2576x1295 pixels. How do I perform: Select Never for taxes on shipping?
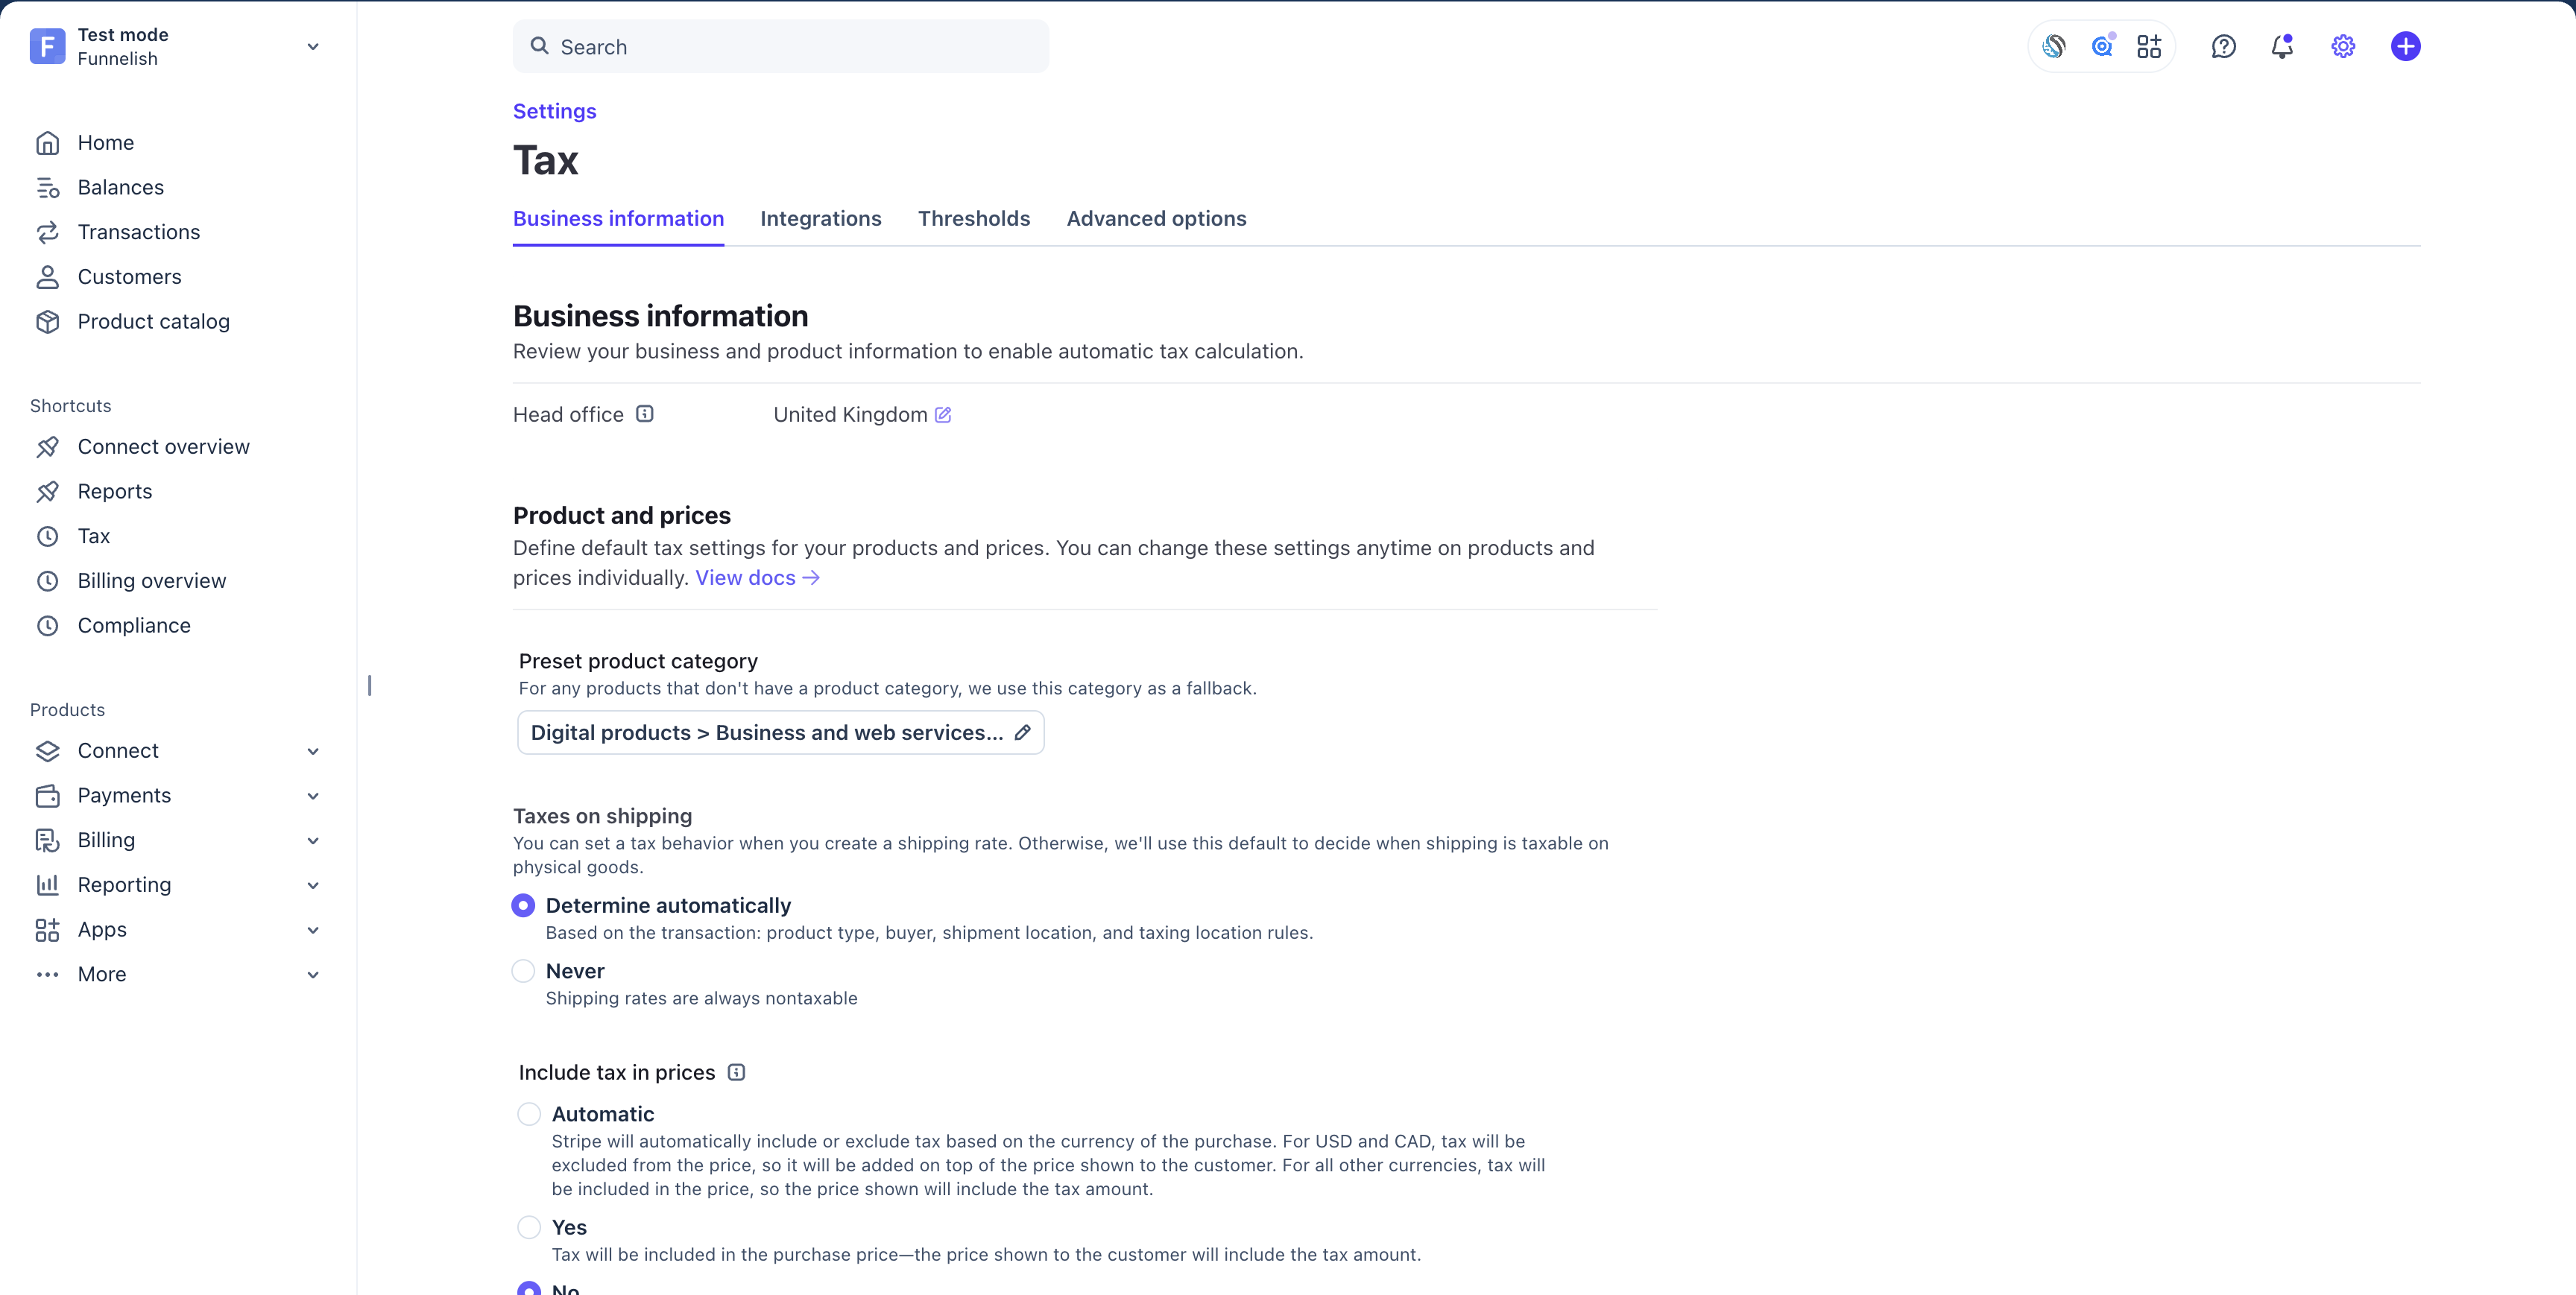pyautogui.click(x=523, y=971)
